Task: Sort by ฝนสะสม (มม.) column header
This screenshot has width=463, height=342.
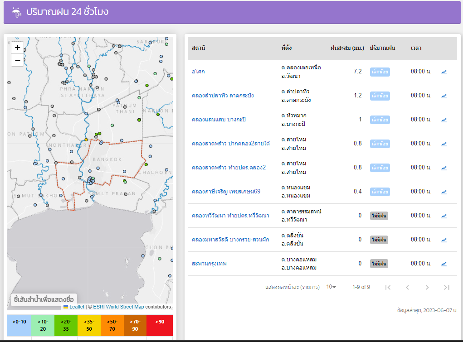Action: [x=347, y=48]
